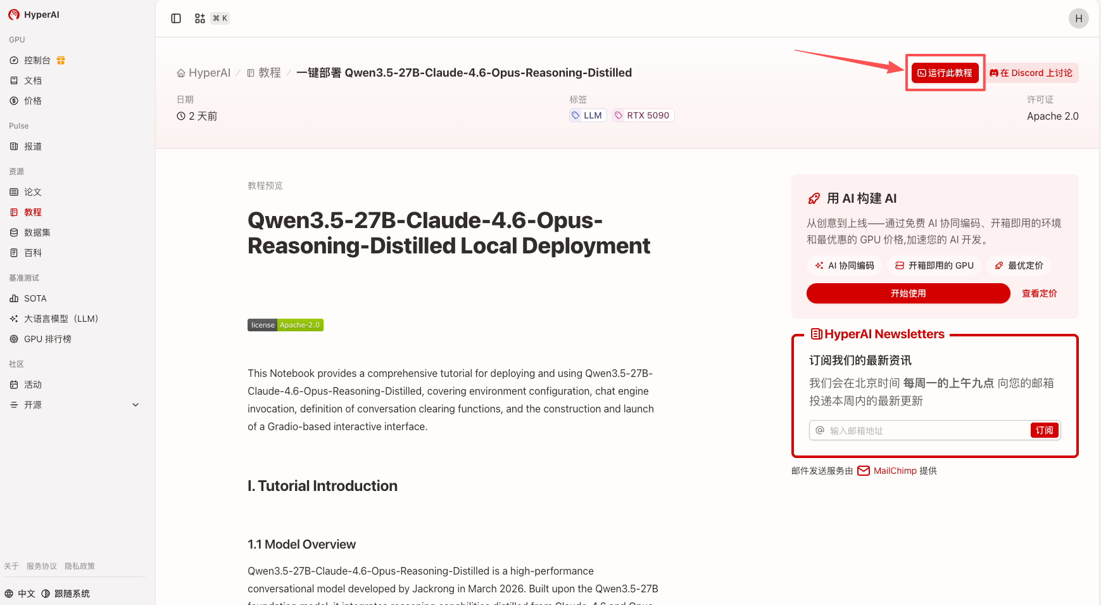The width and height of the screenshot is (1101, 605).
Task: Open the 中文 language selector
Action: click(x=20, y=594)
